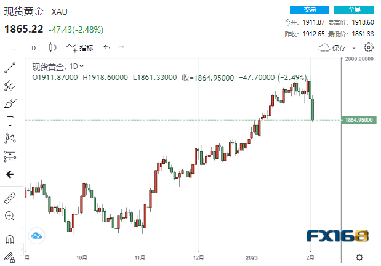Select the Text annotation tool
This screenshot has height=266, width=381.
tap(10, 121)
